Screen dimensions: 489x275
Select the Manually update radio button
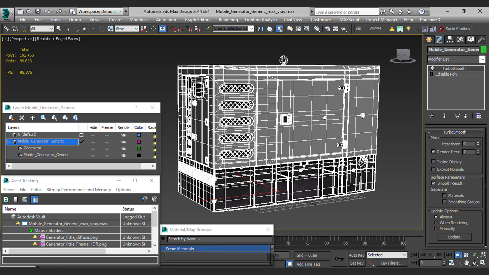[436, 229]
